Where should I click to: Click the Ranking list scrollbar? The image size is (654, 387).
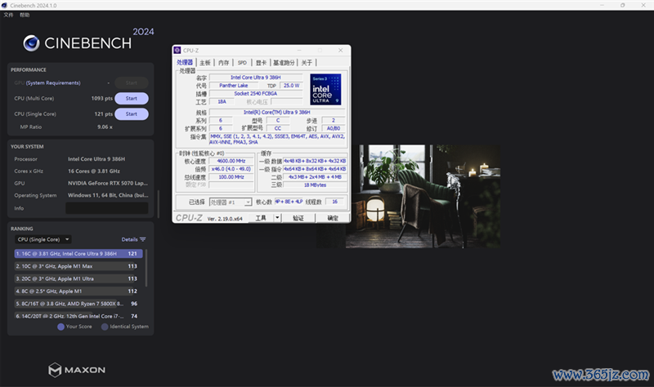click(146, 268)
